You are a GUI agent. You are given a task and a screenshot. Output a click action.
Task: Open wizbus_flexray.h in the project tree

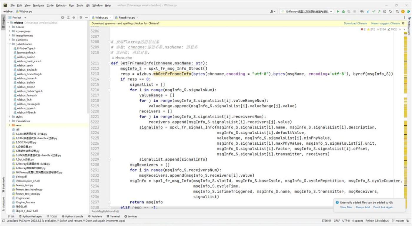[x=27, y=96]
